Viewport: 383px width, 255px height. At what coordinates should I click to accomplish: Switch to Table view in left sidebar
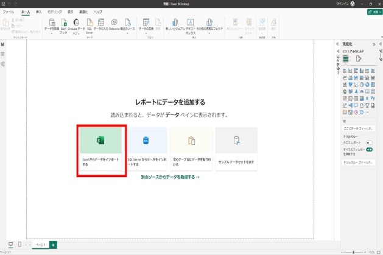click(x=2, y=54)
